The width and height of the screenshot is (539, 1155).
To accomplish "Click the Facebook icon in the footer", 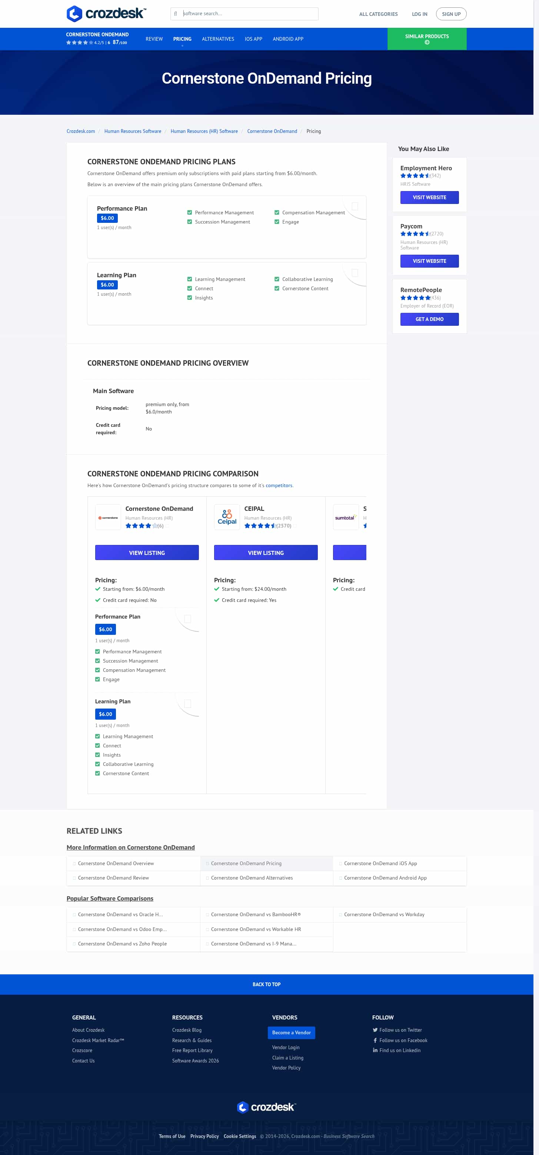I will [375, 1040].
